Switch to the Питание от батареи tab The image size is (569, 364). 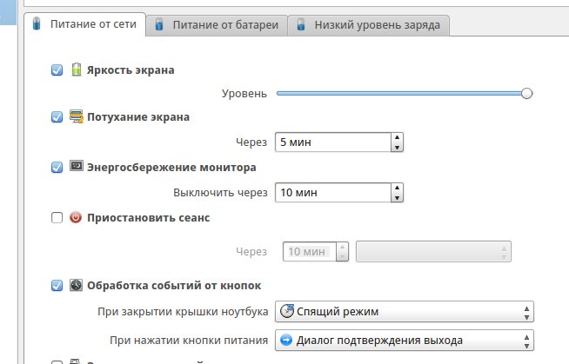[217, 25]
